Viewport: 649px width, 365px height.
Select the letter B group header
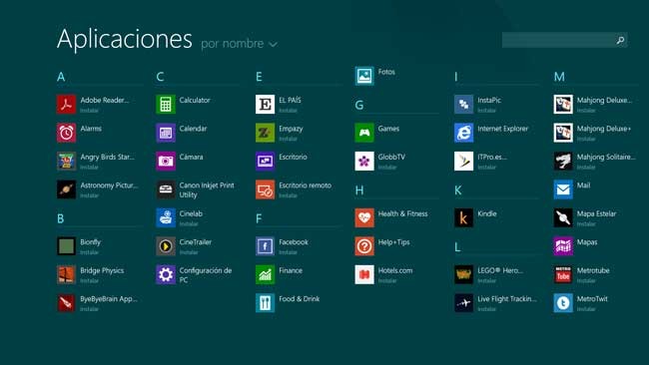click(x=61, y=218)
